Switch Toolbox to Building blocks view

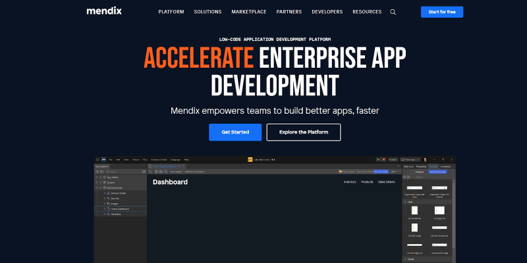(438, 172)
